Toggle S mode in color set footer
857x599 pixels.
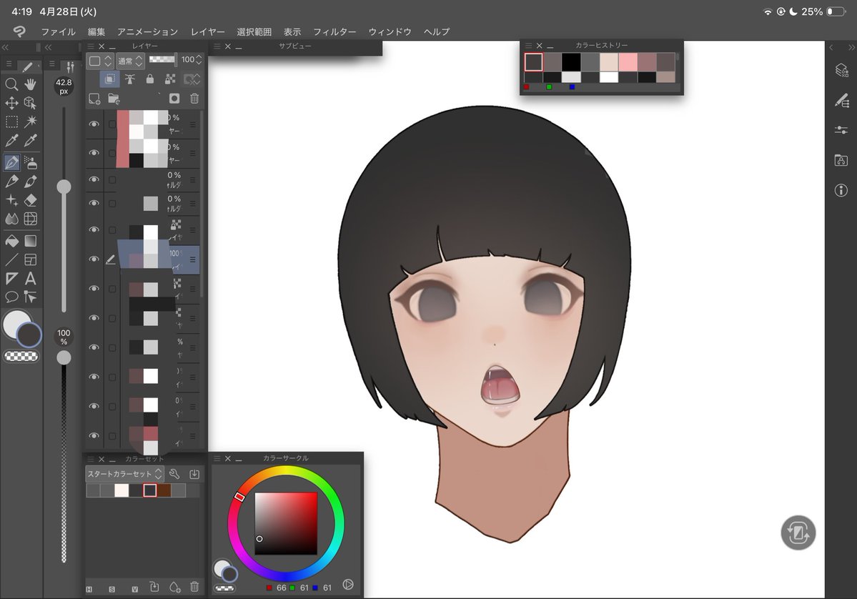[x=112, y=589]
